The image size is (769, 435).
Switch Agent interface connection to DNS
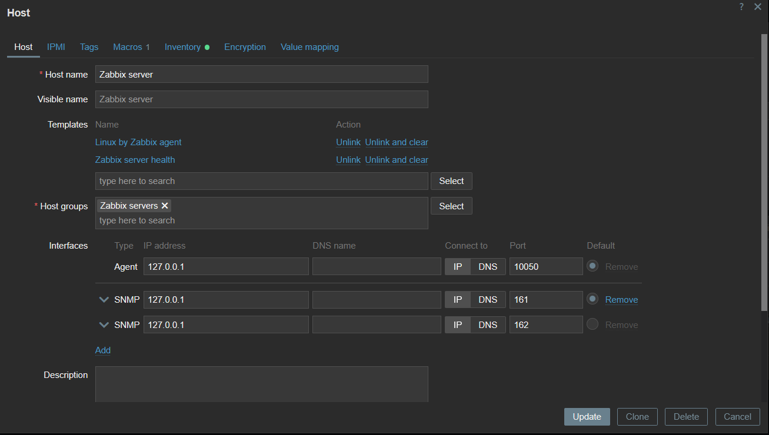point(488,266)
